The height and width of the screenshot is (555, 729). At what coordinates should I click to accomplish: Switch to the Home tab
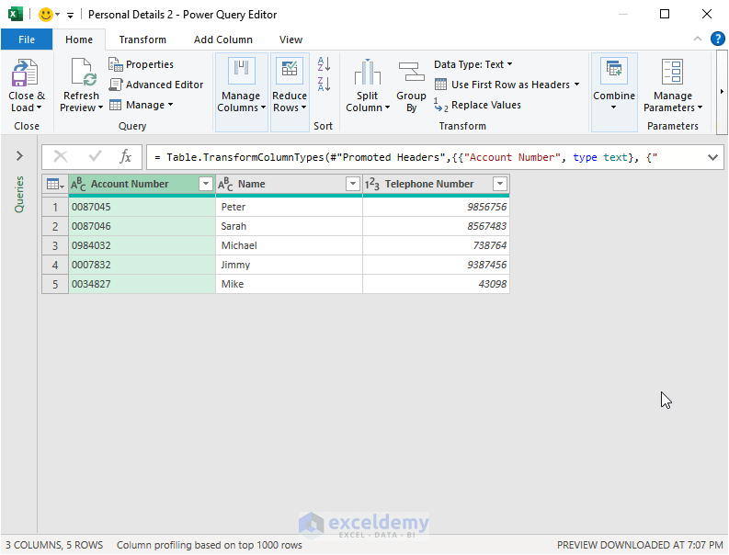click(x=79, y=40)
